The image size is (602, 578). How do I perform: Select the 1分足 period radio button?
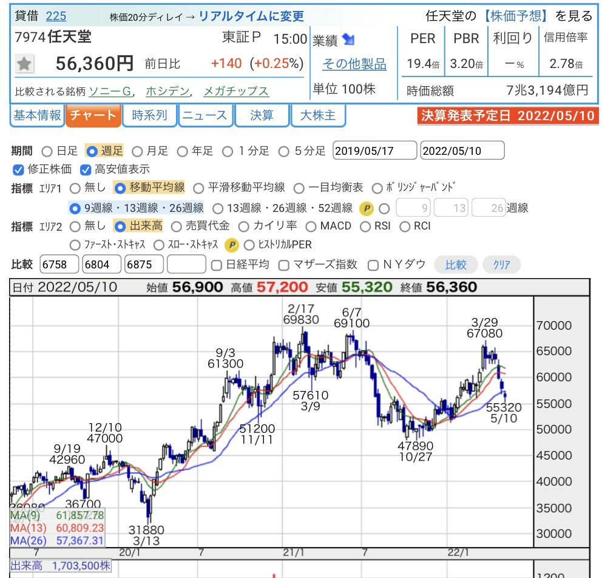click(228, 151)
